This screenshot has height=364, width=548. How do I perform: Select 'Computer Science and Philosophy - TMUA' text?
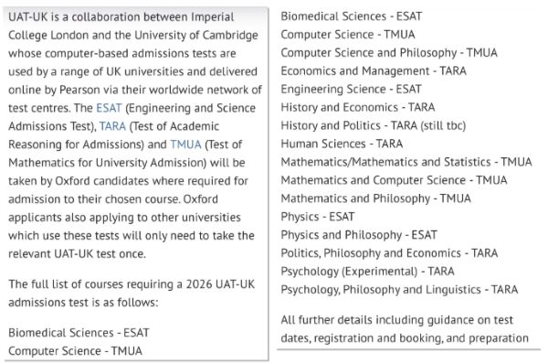(389, 52)
